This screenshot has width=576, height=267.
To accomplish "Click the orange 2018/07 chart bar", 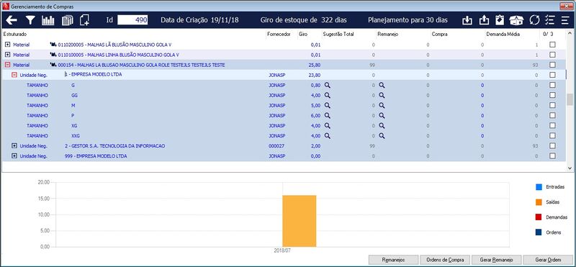I will (299, 221).
